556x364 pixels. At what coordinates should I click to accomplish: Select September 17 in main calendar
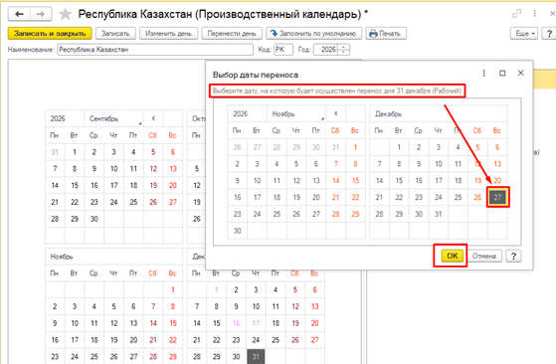113,185
